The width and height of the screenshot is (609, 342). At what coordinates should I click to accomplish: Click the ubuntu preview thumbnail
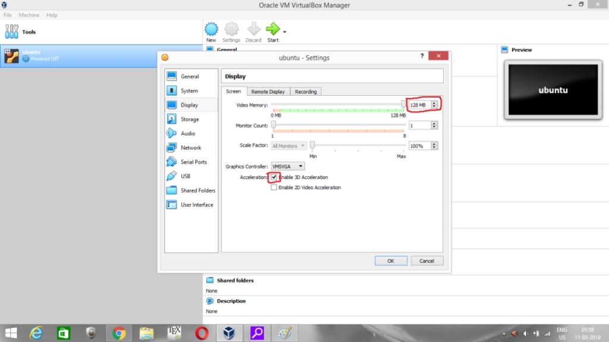(553, 90)
